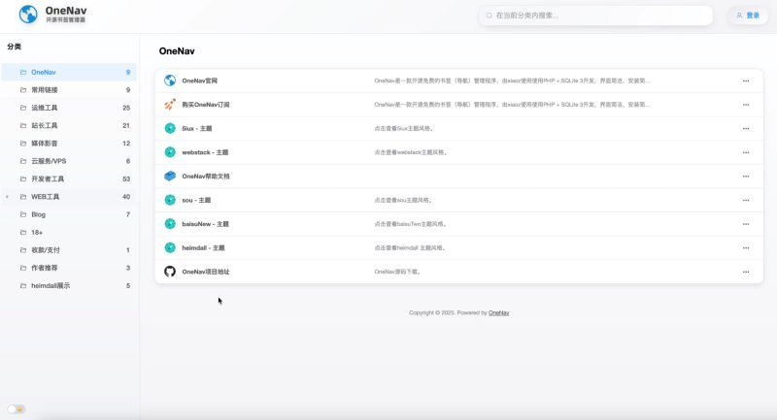Click the folder icon next to 开发者工具
Image resolution: width=777 pixels, height=420 pixels.
(22, 178)
